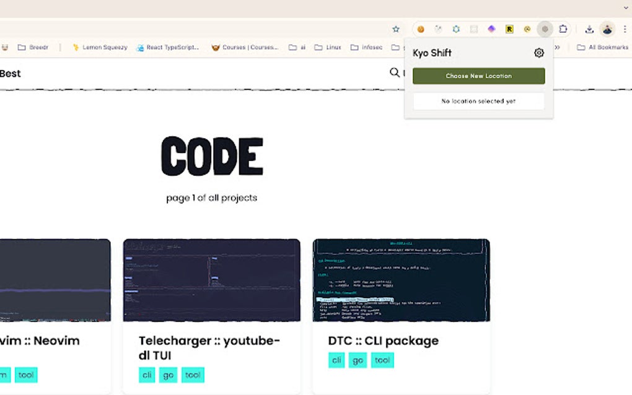This screenshot has width=632, height=395.
Task: Select the grayed square extension icon
Action: pos(473,28)
